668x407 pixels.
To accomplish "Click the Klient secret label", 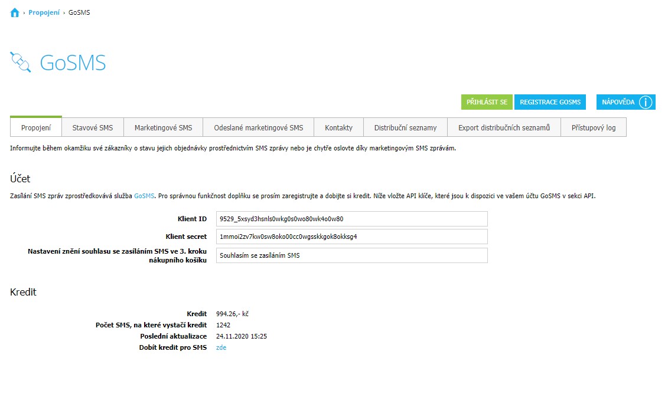I will click(186, 237).
